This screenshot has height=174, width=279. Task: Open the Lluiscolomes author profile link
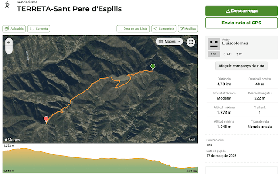pos(234,44)
